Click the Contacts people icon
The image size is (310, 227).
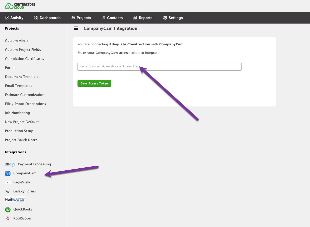pos(104,18)
